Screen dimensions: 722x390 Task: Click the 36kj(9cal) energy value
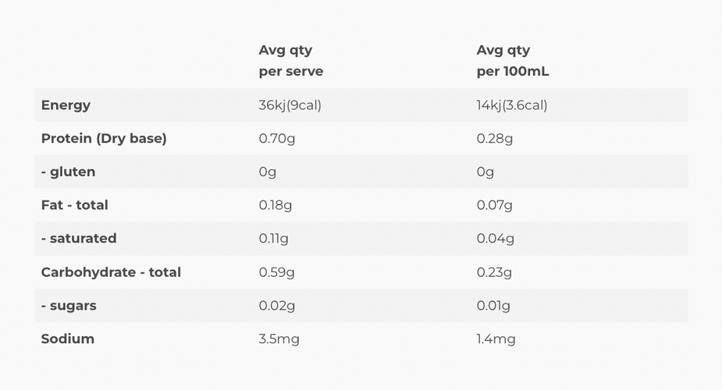pyautogui.click(x=290, y=105)
